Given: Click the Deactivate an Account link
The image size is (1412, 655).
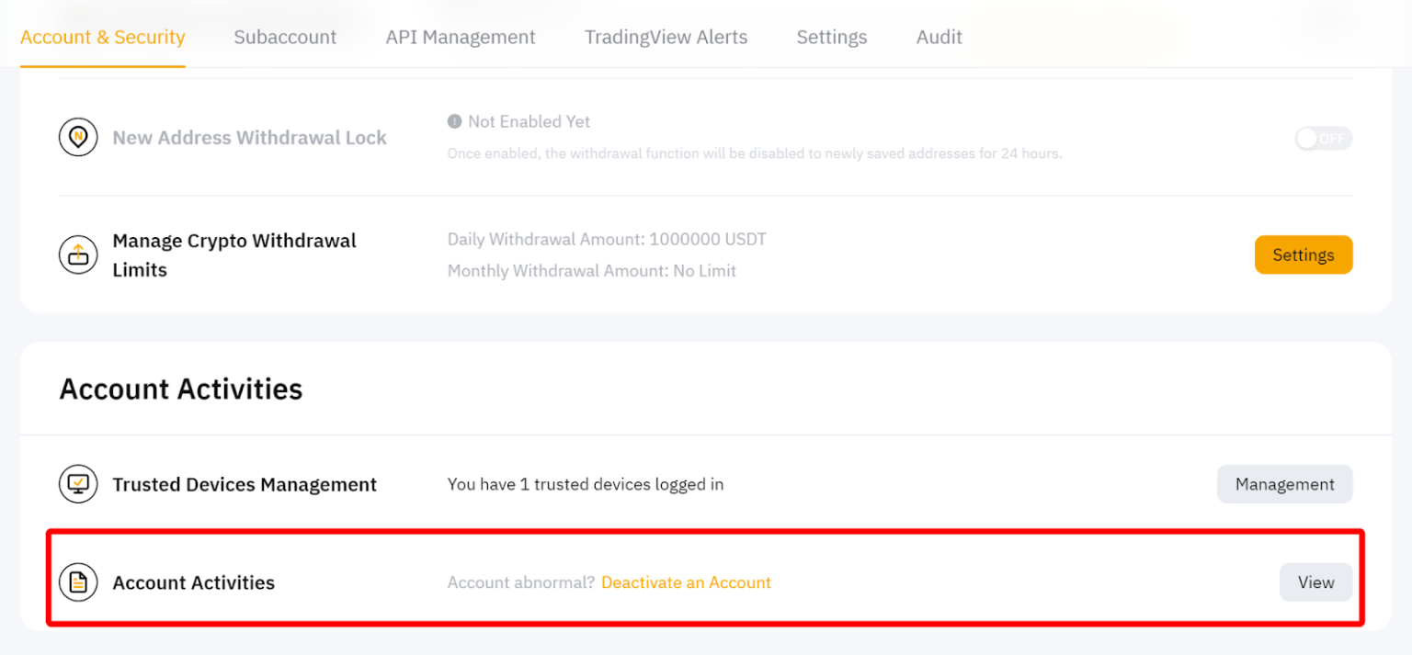Looking at the screenshot, I should coord(686,582).
